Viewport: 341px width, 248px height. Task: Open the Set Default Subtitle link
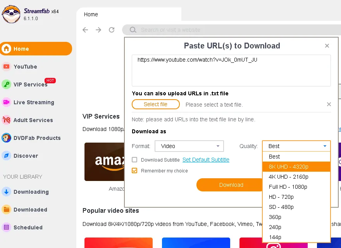point(206,160)
